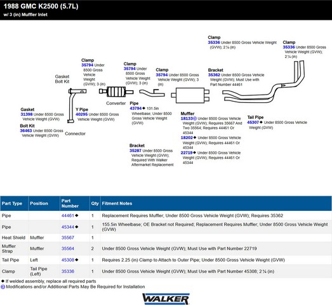Click the Y pipe drawing
The height and width of the screenshot is (305, 332).
[x=77, y=105]
